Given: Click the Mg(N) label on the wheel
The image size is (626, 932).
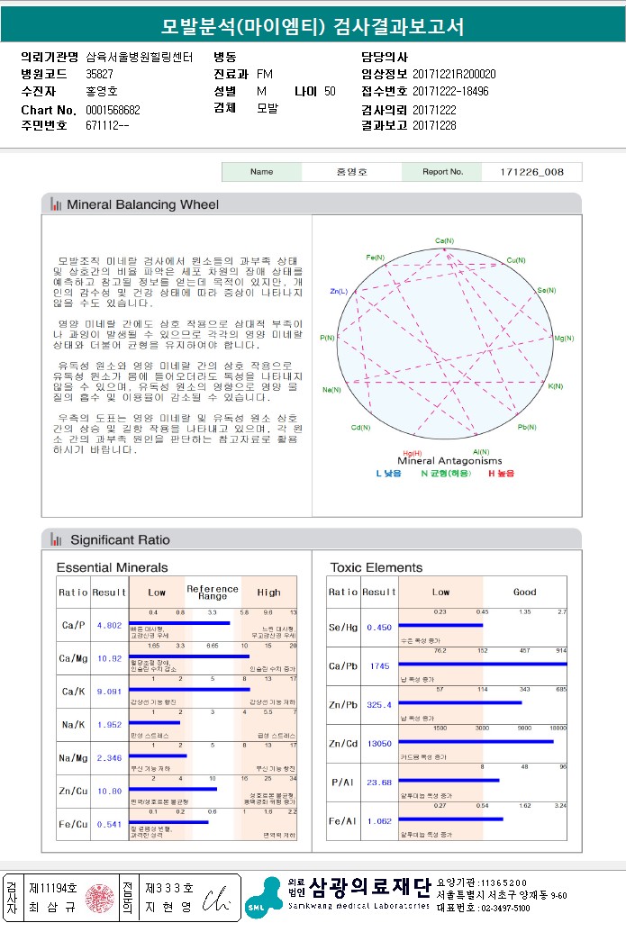Looking at the screenshot, I should coord(564,339).
